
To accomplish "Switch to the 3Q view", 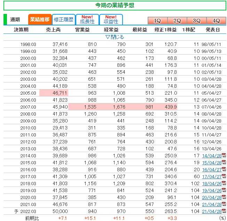I will (x=197, y=21).
